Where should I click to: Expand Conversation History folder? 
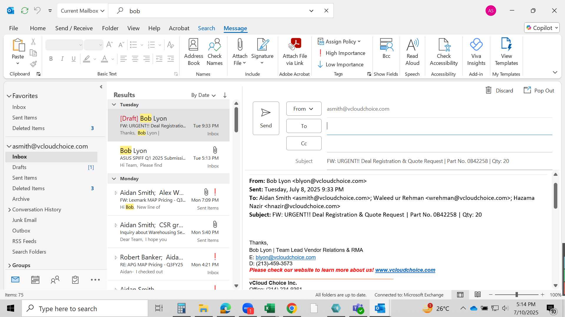coord(9,210)
